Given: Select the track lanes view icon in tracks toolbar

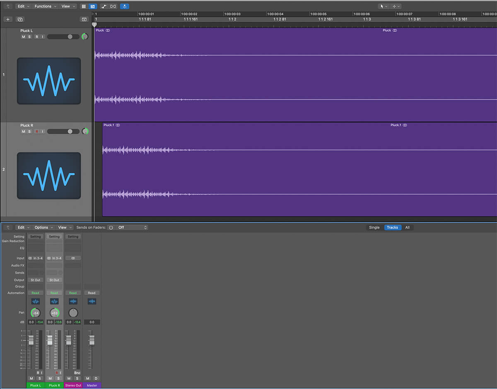Looking at the screenshot, I should 93,6.
